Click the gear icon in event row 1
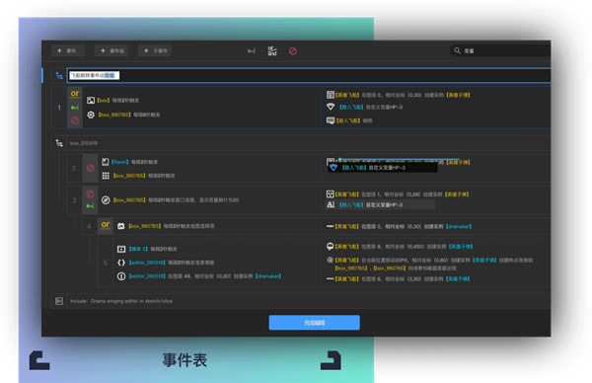592x383 pixels. (91, 115)
